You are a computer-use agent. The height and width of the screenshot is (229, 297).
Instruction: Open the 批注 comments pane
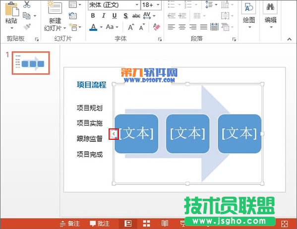(100, 224)
